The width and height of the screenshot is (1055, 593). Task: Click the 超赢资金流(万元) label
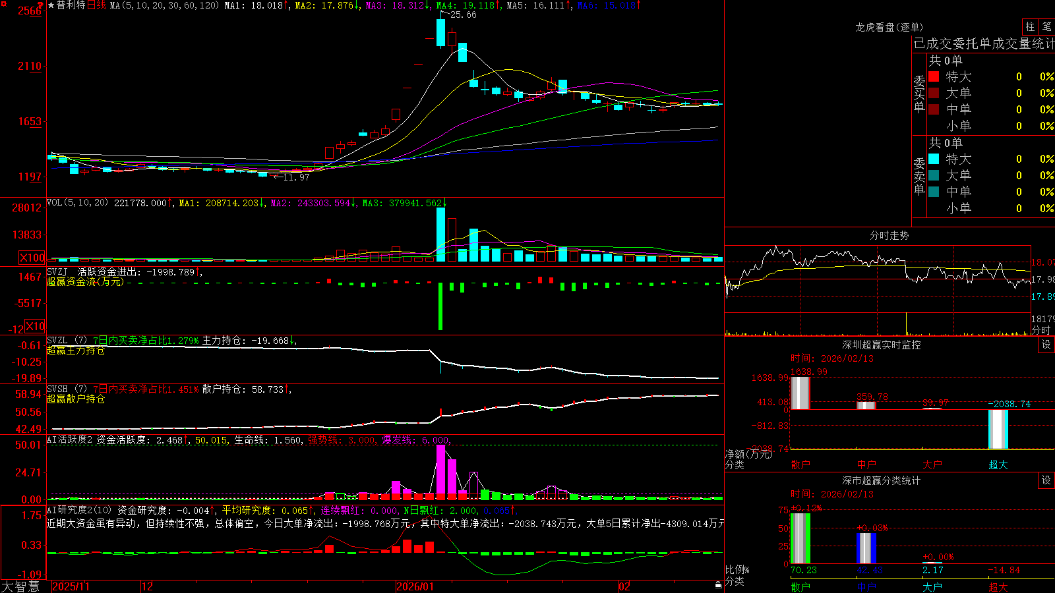85,281
